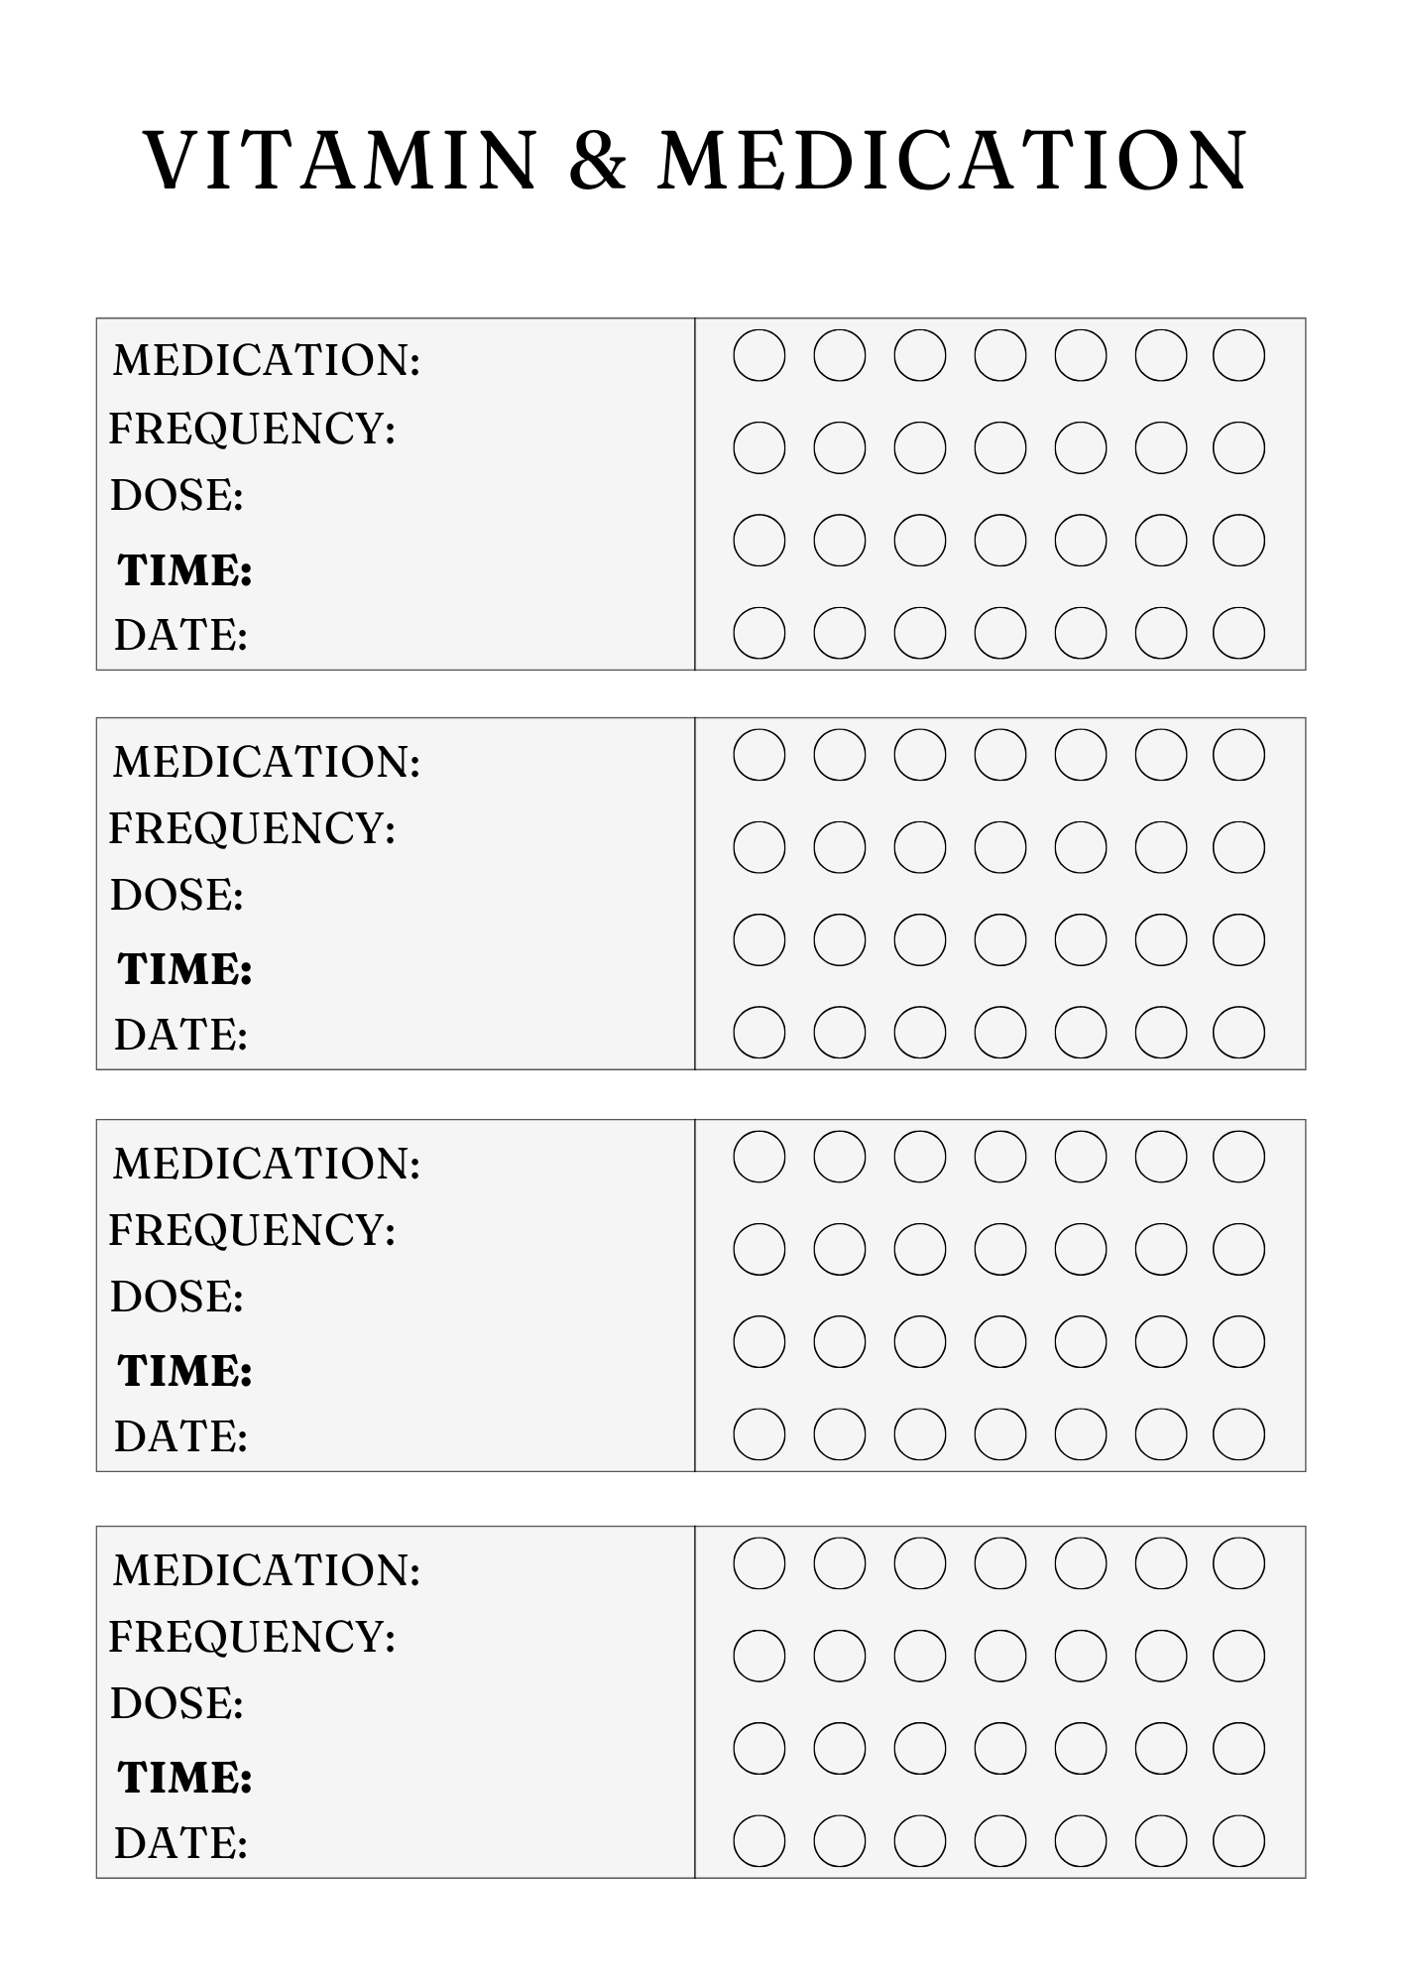1402x1984 pixels.
Task: Mark first circle in third tracker's top row
Action: click(x=759, y=1157)
